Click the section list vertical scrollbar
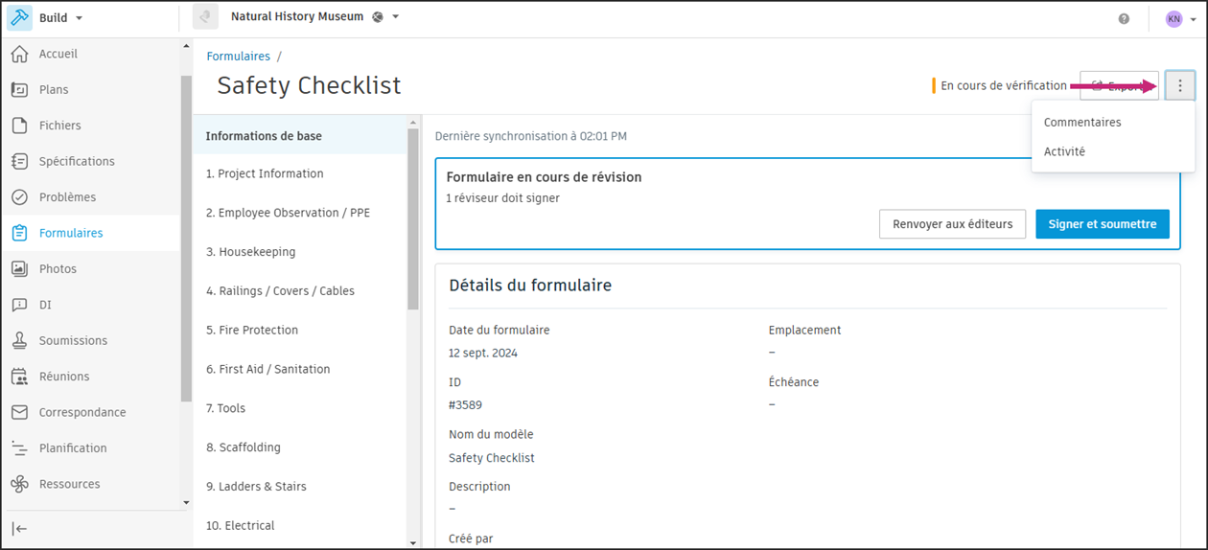This screenshot has height=550, width=1208. tap(413, 219)
